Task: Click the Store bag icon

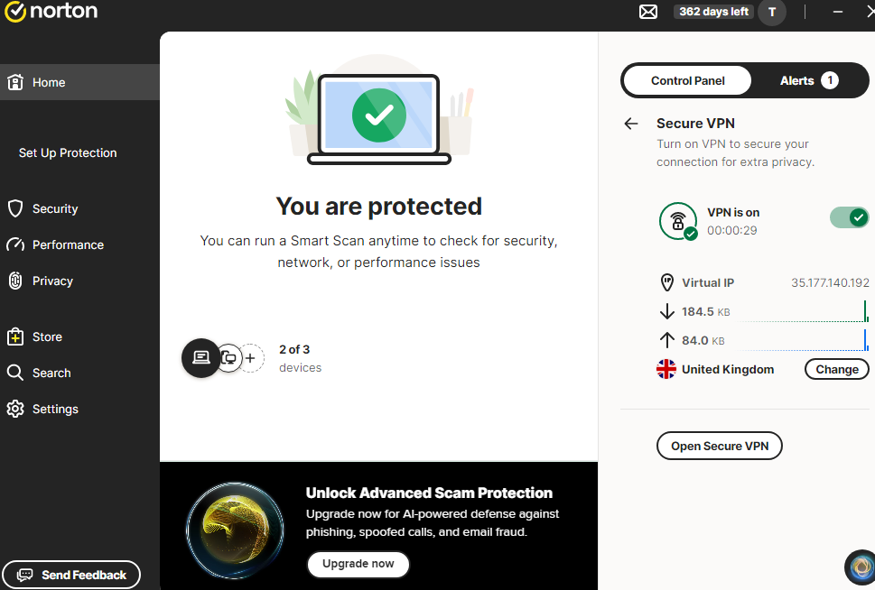Action: tap(15, 336)
